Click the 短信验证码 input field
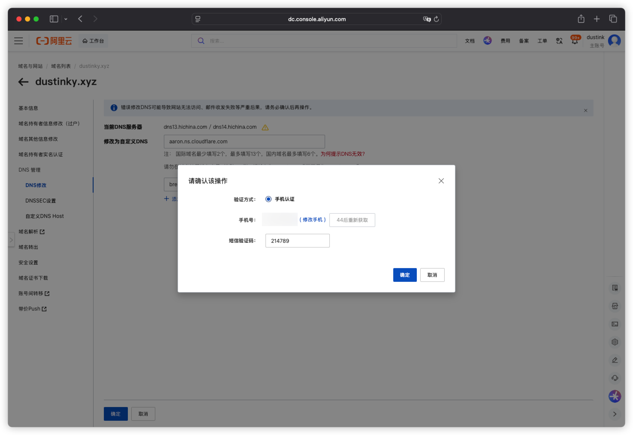This screenshot has width=633, height=435. coord(298,241)
